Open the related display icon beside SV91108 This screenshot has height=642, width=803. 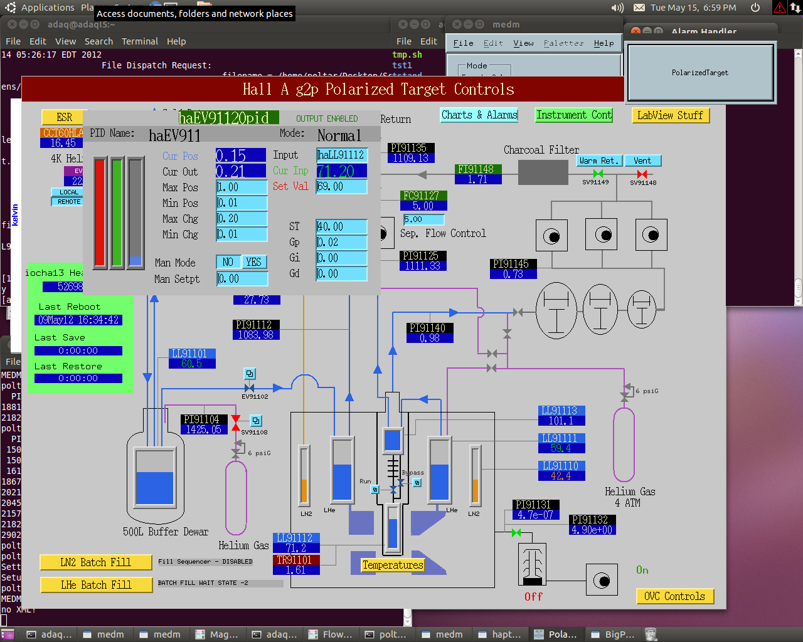click(256, 421)
